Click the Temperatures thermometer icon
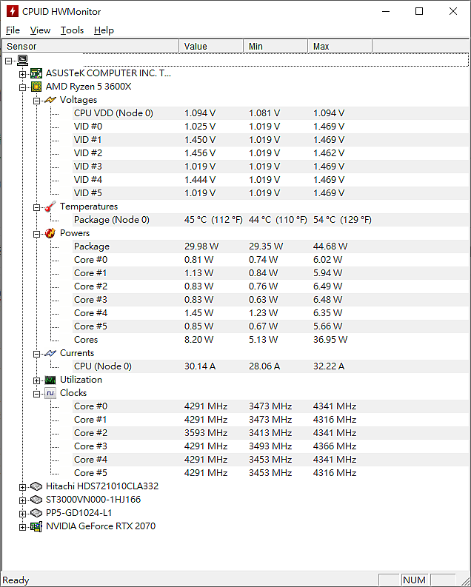The width and height of the screenshot is (471, 587). (50, 207)
